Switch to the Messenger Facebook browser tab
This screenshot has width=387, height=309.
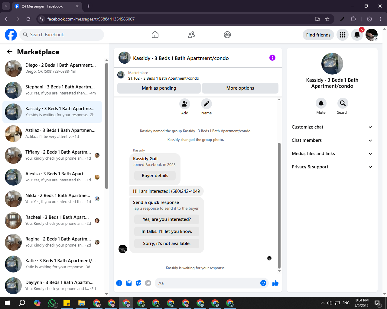coord(47,6)
